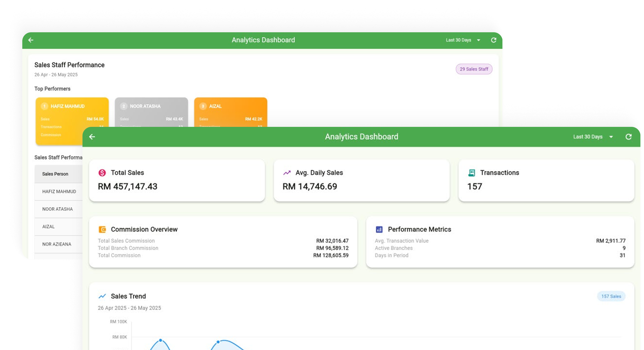The image size is (644, 350).
Task: Click refresh icon on front dashboard
Action: click(628, 137)
